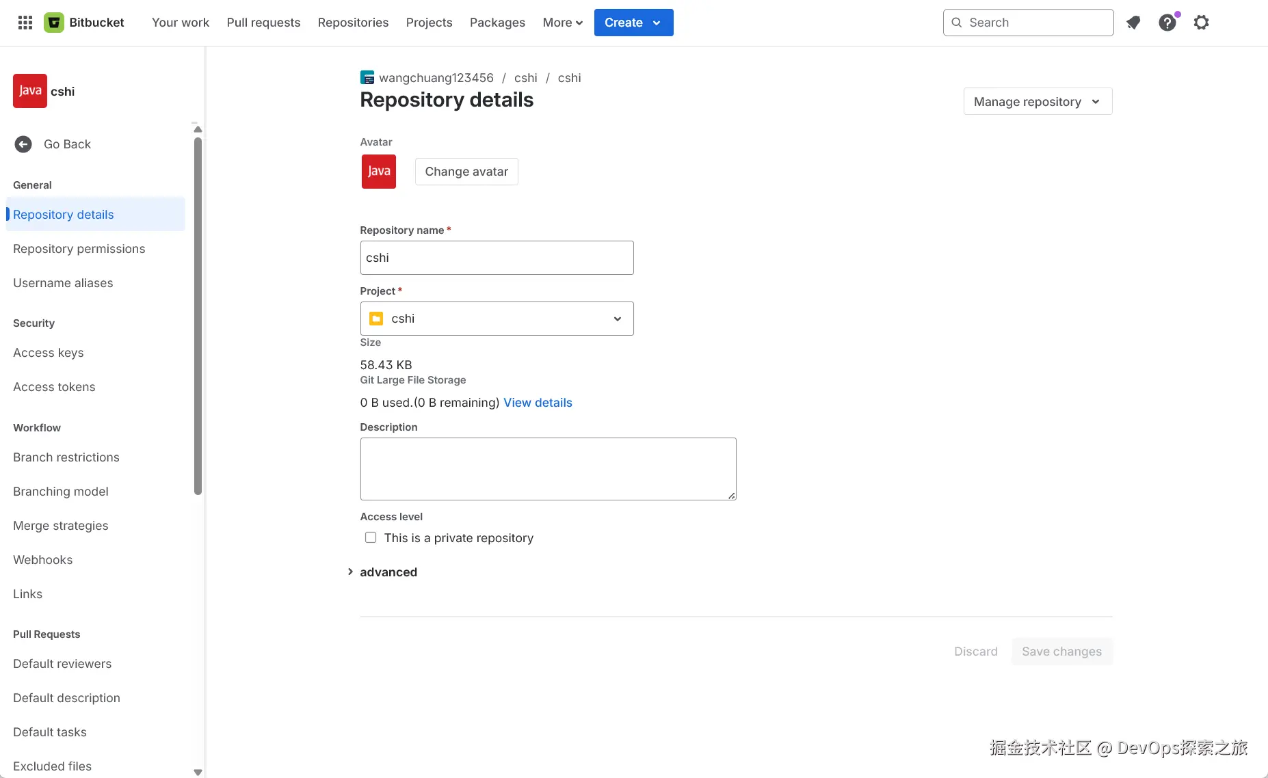The height and width of the screenshot is (778, 1268).
Task: Click the sidebar scrollbar down arrow
Action: 198,772
